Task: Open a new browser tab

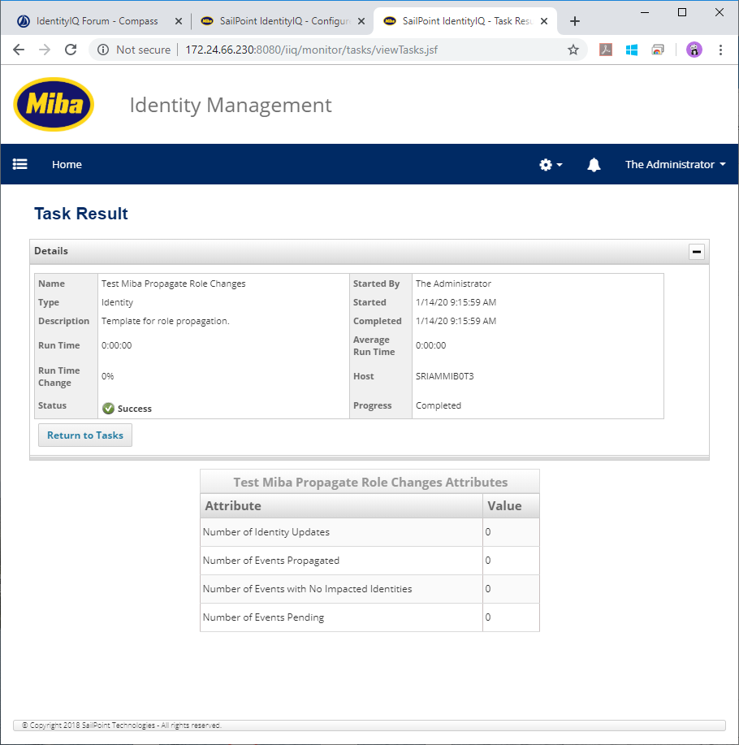Action: tap(575, 21)
